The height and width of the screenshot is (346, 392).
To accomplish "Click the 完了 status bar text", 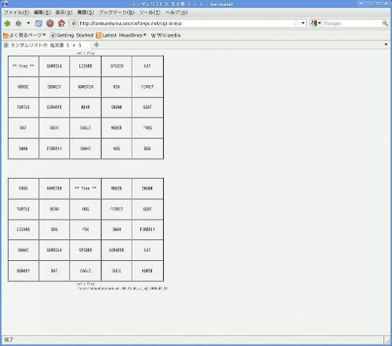I will pos(9,340).
